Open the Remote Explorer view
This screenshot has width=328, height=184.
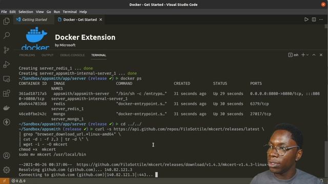(7, 79)
